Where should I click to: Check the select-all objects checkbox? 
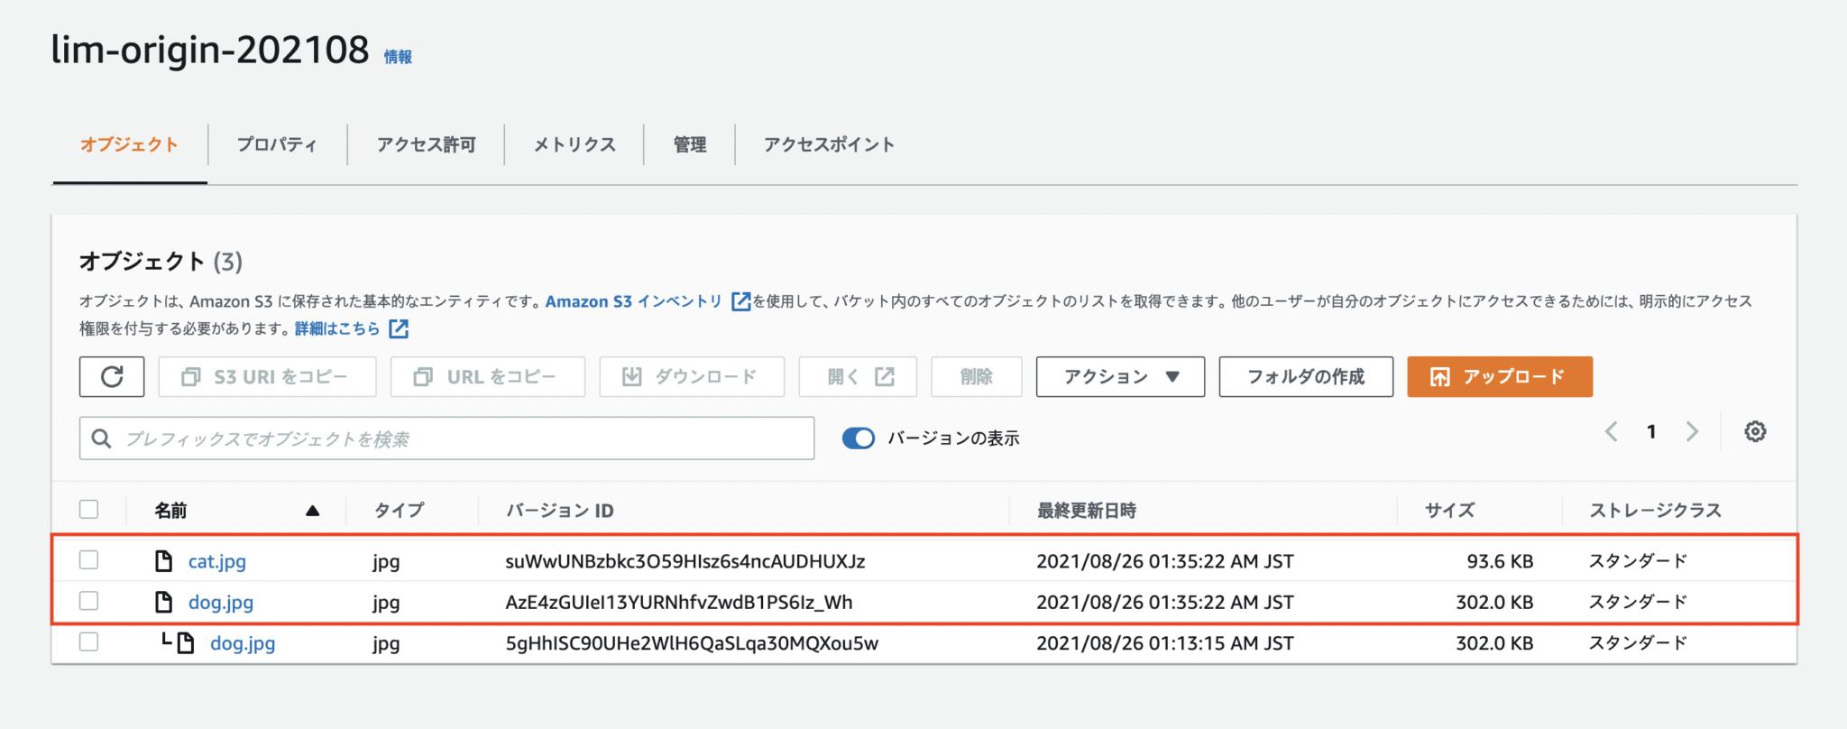click(88, 509)
